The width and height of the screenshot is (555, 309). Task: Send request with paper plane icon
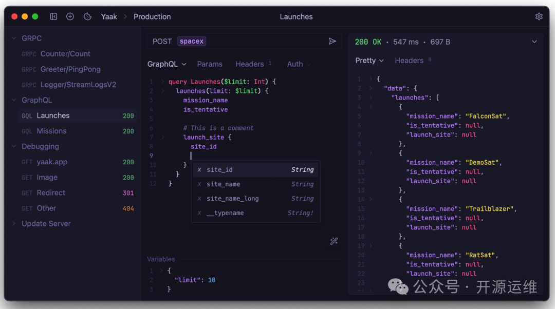[332, 41]
